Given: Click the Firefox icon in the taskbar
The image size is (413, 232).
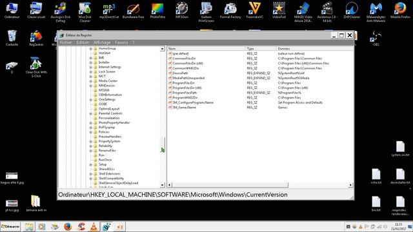Looking at the screenshot, I should pyautogui.click(x=68, y=226).
